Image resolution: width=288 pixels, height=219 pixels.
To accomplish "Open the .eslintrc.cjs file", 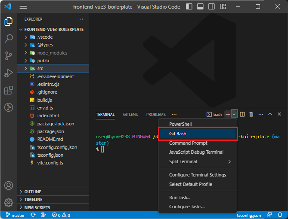I will tap(53, 84).
